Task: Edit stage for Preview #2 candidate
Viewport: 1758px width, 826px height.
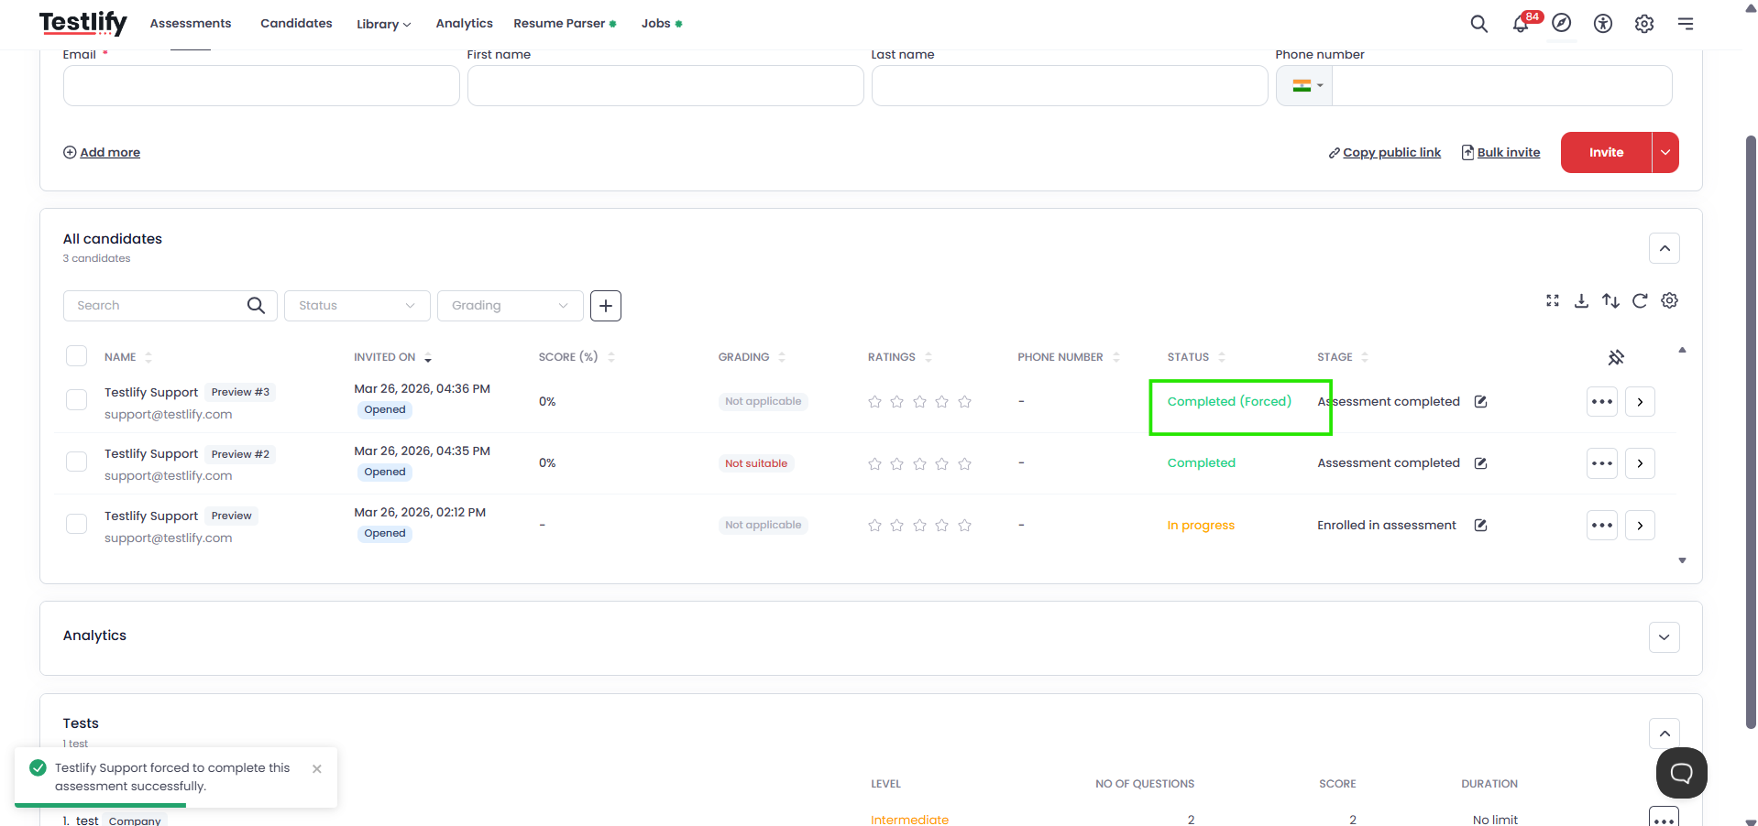Action: point(1480,463)
